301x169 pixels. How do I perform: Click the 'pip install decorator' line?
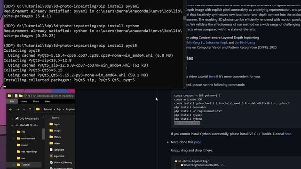click(x=190, y=108)
